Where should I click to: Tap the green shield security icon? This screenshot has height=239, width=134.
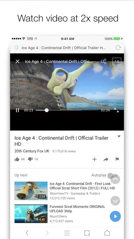[x=17, y=48]
